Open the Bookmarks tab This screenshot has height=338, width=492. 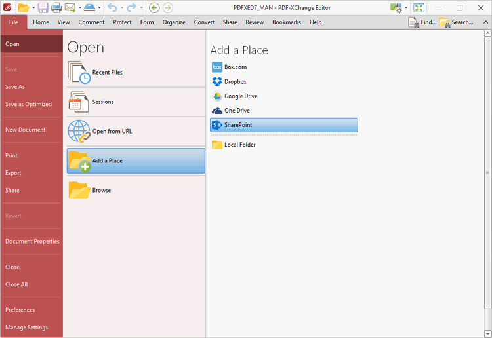click(x=287, y=22)
